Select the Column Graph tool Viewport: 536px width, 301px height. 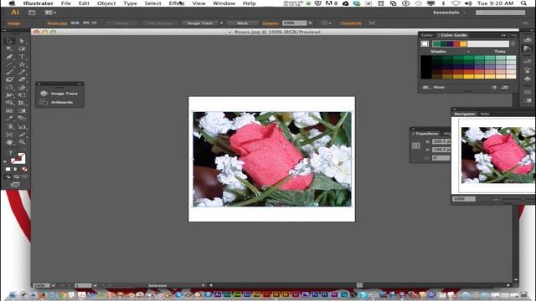coord(22,126)
